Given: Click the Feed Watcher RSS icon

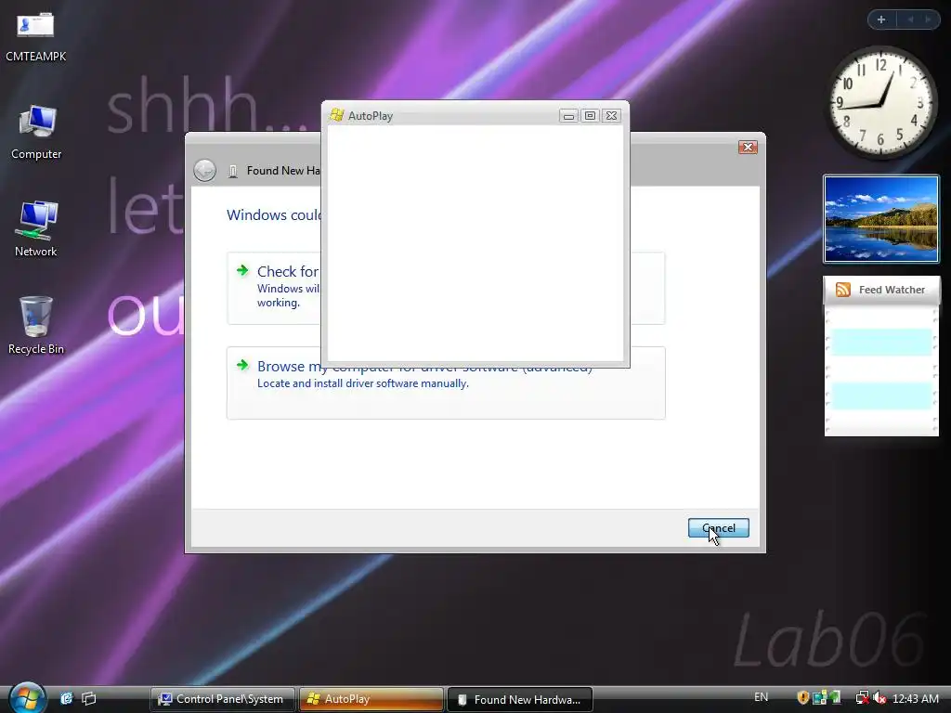Looking at the screenshot, I should click(843, 290).
